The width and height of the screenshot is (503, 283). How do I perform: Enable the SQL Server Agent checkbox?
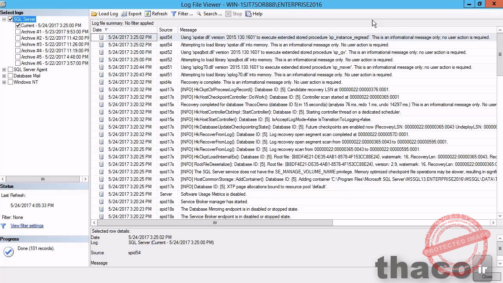tap(11, 70)
